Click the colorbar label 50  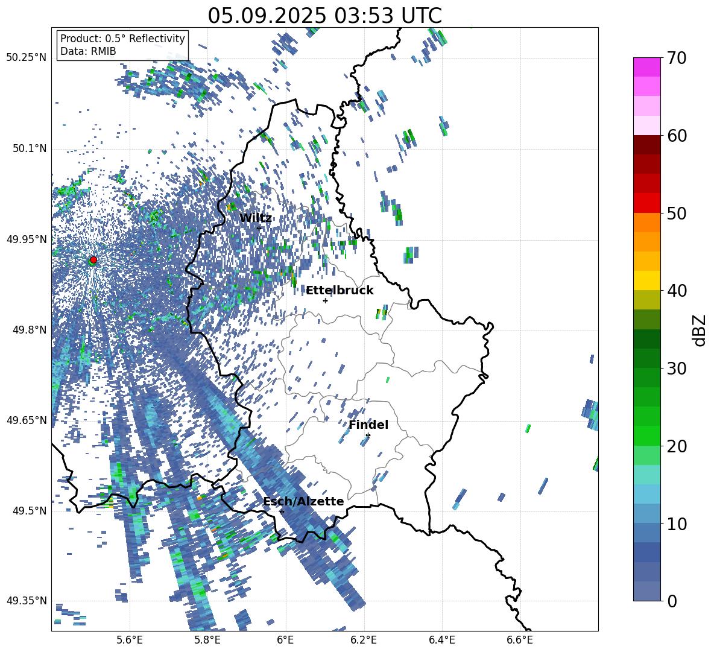(677, 214)
